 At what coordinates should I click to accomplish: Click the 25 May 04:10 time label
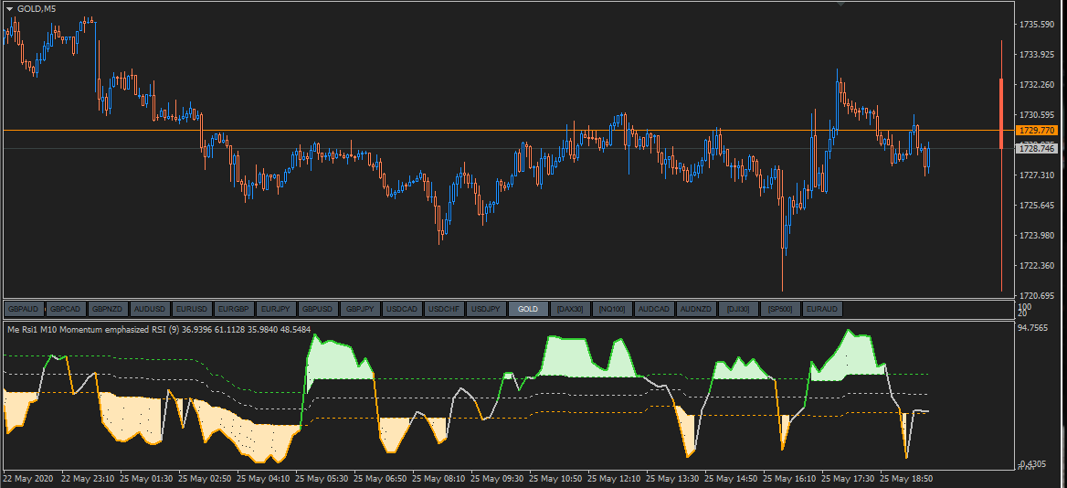pos(265,479)
